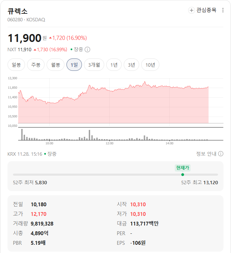Switch chart to 3개월 period
Viewport: 231px width, 253px height.
94,65
